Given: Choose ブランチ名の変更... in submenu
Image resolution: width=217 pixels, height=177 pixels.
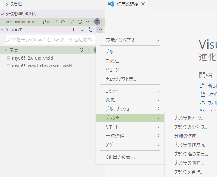Looking at the screenshot, I should point(191,154).
